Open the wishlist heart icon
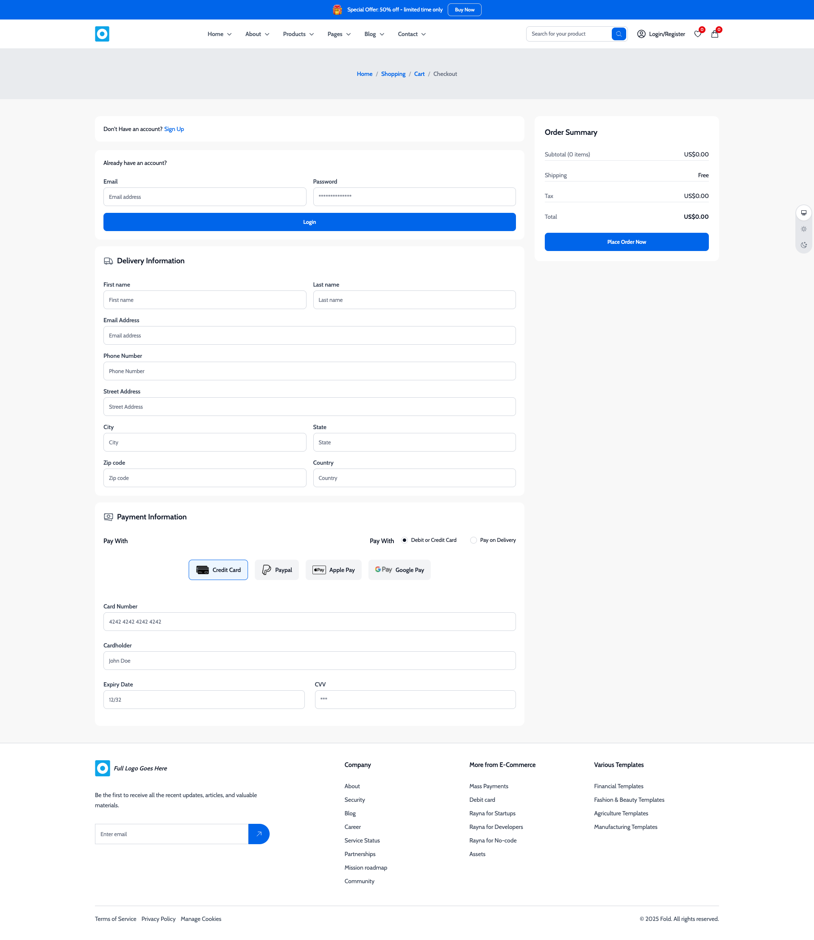Image resolution: width=814 pixels, height=940 pixels. (698, 34)
